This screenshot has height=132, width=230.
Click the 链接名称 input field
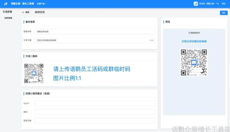(x=95, y=32)
